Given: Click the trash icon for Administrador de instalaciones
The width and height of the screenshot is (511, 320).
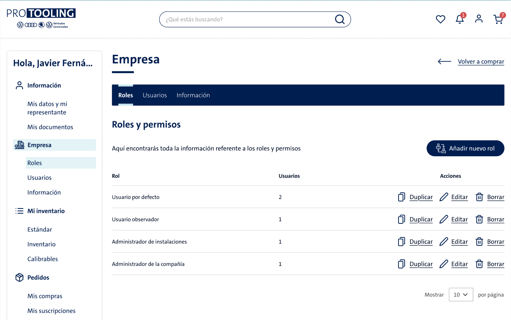Looking at the screenshot, I should pyautogui.click(x=479, y=242).
